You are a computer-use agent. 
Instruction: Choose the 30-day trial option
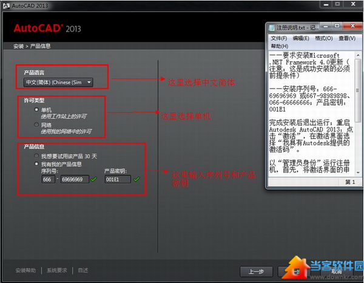click(x=36, y=156)
